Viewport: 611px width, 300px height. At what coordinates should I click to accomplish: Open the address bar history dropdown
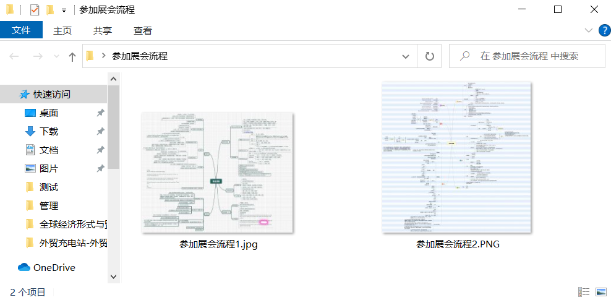[x=406, y=56]
